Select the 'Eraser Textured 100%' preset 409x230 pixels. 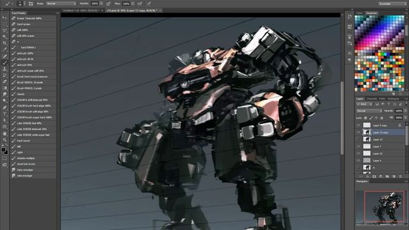pyautogui.click(x=33, y=19)
